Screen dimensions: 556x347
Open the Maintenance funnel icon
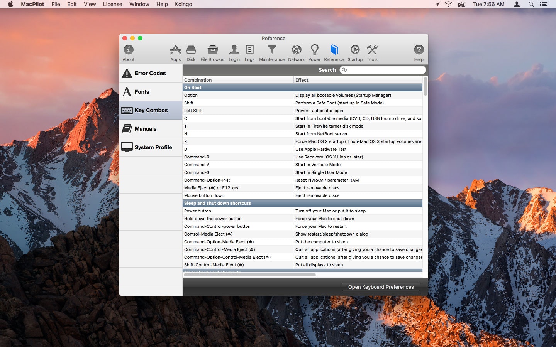coord(272,53)
